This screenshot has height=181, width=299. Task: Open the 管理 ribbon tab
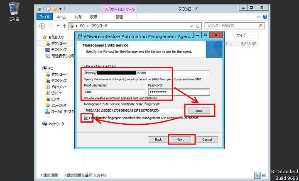[x=119, y=17]
